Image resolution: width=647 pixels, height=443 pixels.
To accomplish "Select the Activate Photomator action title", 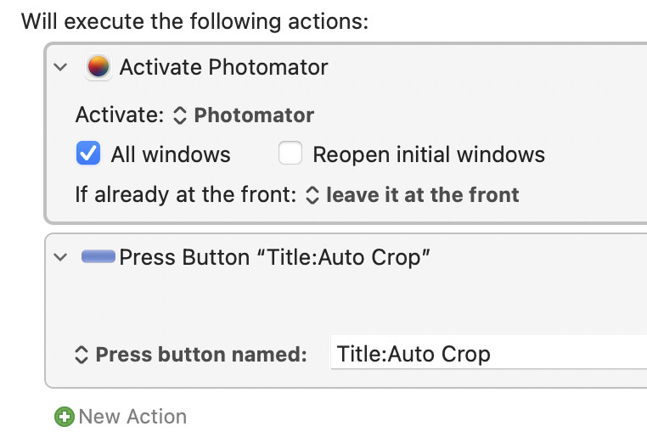I will tap(223, 67).
